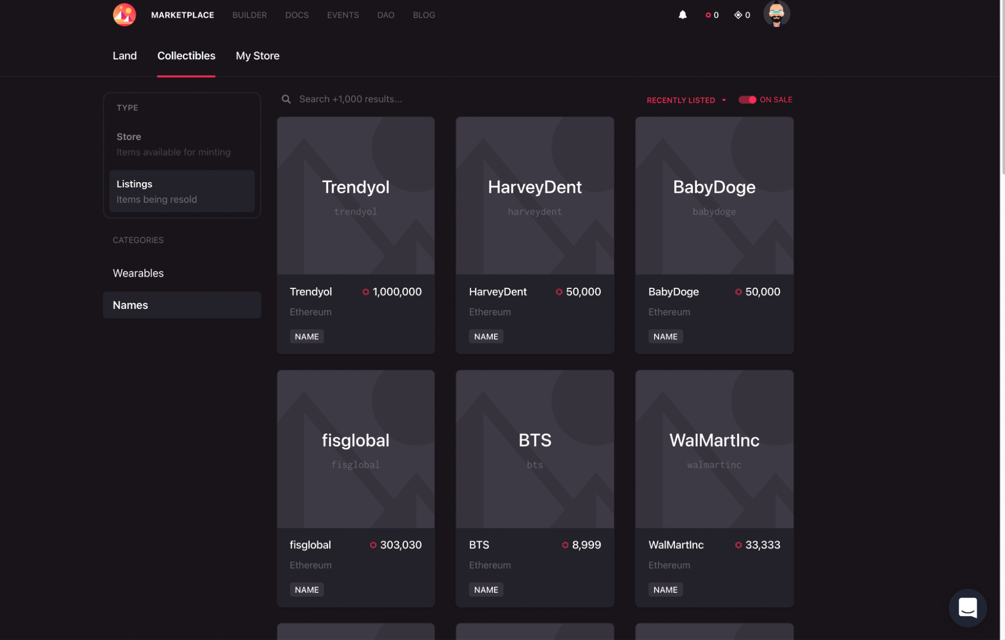Click Ethereum label under Trendyol

[x=311, y=312]
